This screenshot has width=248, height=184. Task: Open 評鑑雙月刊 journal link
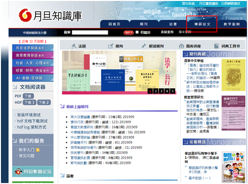[x=79, y=142]
